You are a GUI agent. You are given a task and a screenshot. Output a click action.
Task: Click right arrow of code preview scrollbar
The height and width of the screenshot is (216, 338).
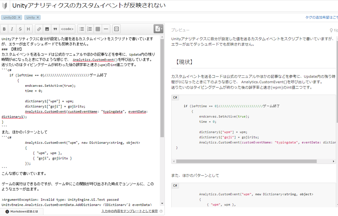point(333,161)
